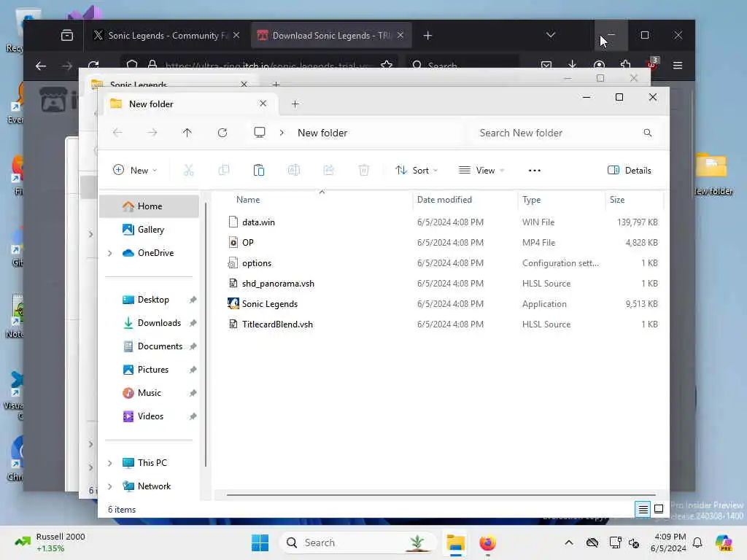
Task: Click the horizontal scrollbar in file list
Action: click(x=441, y=495)
